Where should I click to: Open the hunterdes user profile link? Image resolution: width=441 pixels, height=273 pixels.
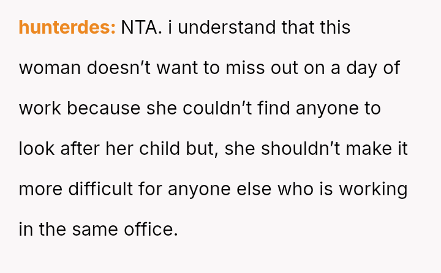[x=67, y=28]
